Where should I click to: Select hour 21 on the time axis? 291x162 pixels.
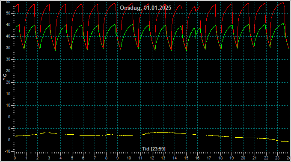tap(255, 158)
